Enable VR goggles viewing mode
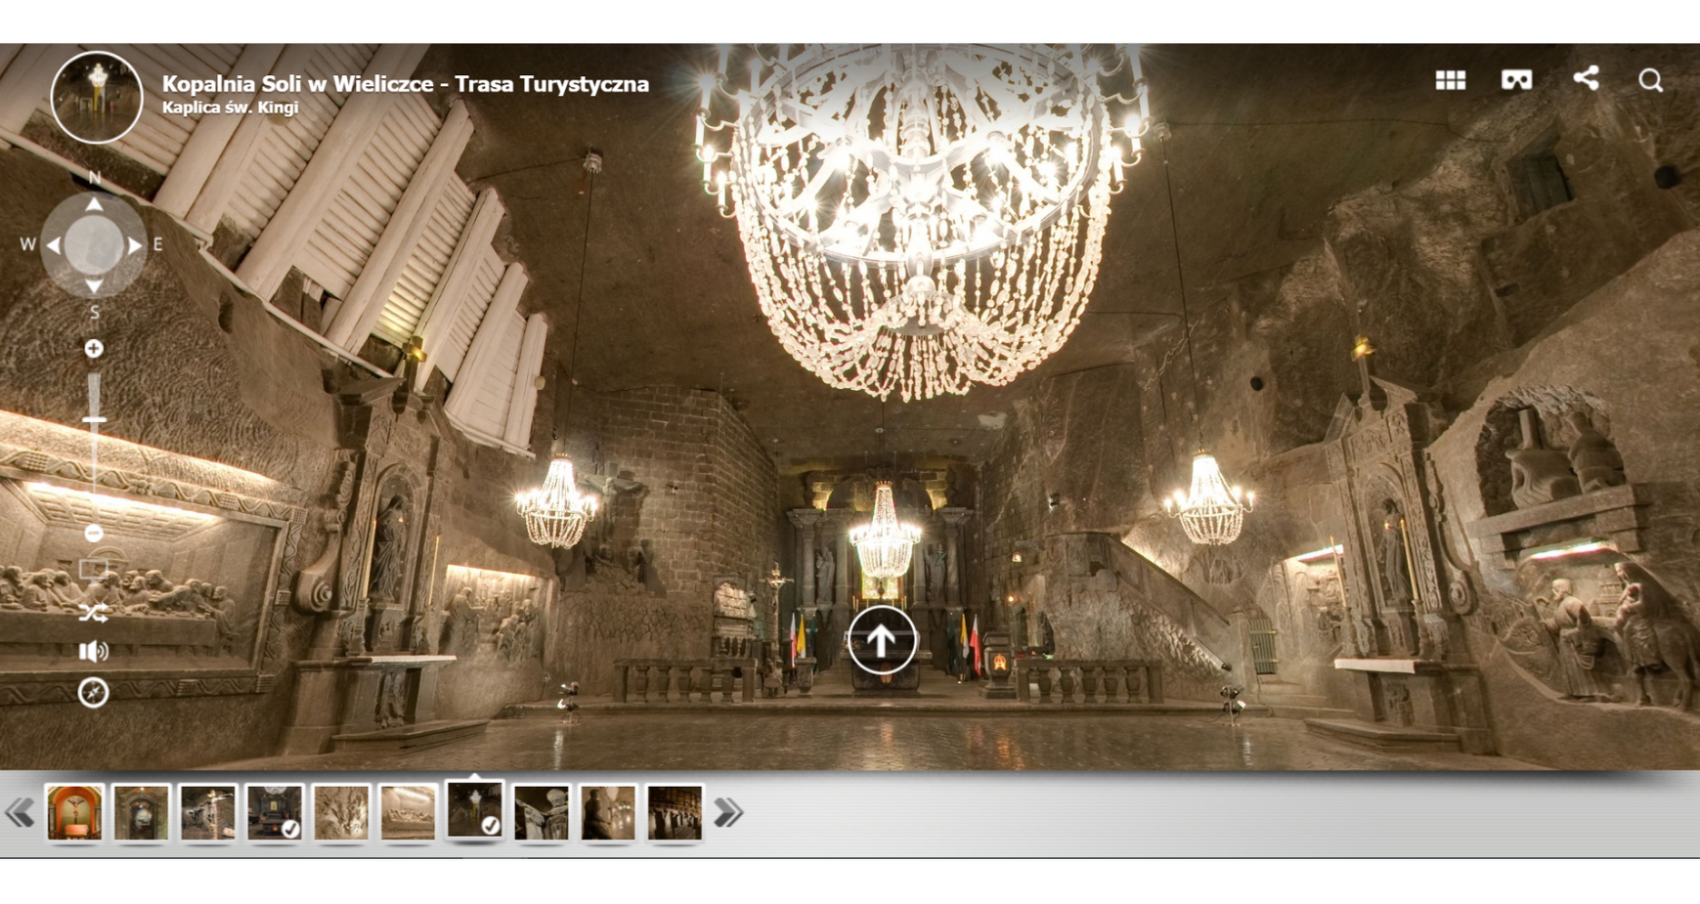 (x=1516, y=79)
